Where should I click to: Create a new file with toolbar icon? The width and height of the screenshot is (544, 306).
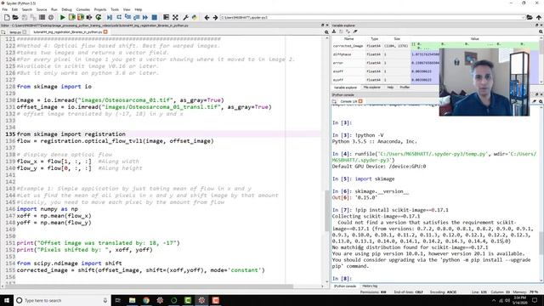7,17
